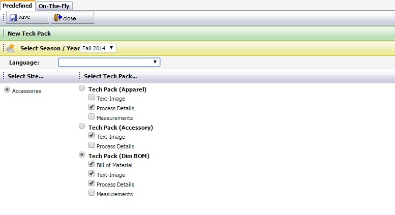
Task: Select the Predefined tab
Action: click(x=17, y=6)
